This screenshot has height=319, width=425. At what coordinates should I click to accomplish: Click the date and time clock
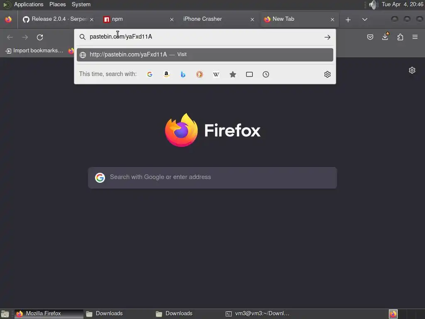403,5
